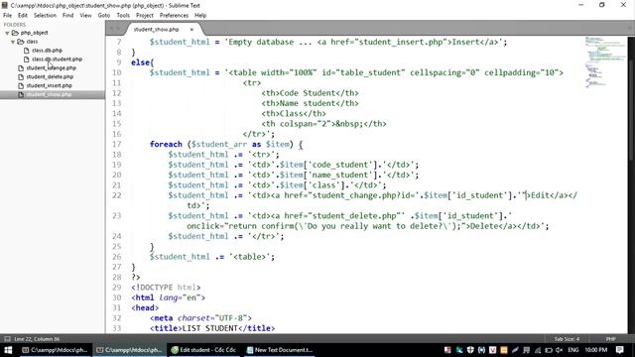The image size is (635, 357).
Task: Open student_insert.php from the sidebar
Action: (49, 86)
